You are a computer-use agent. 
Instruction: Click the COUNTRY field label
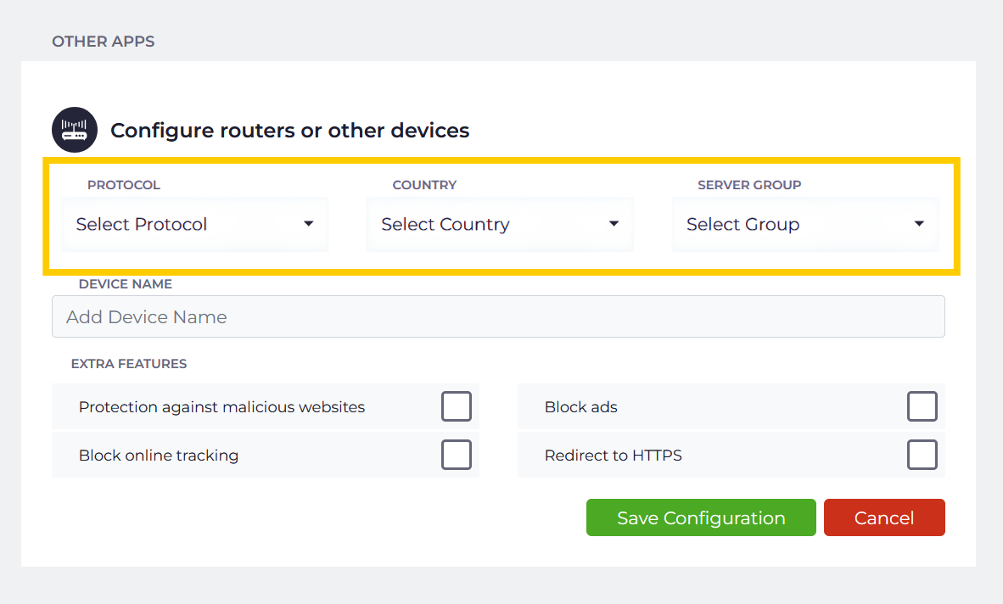(424, 185)
